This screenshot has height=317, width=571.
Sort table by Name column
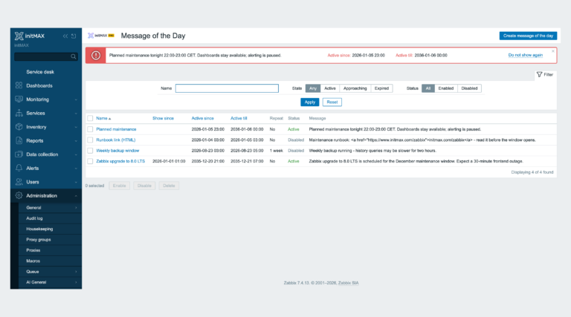point(103,118)
